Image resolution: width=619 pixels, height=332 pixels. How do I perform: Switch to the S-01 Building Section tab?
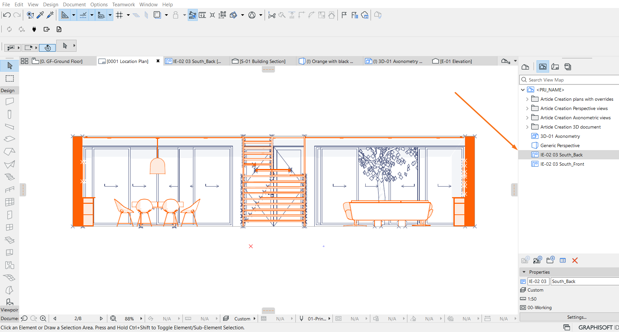pos(262,61)
